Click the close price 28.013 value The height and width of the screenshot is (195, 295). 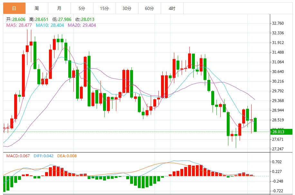[88, 19]
